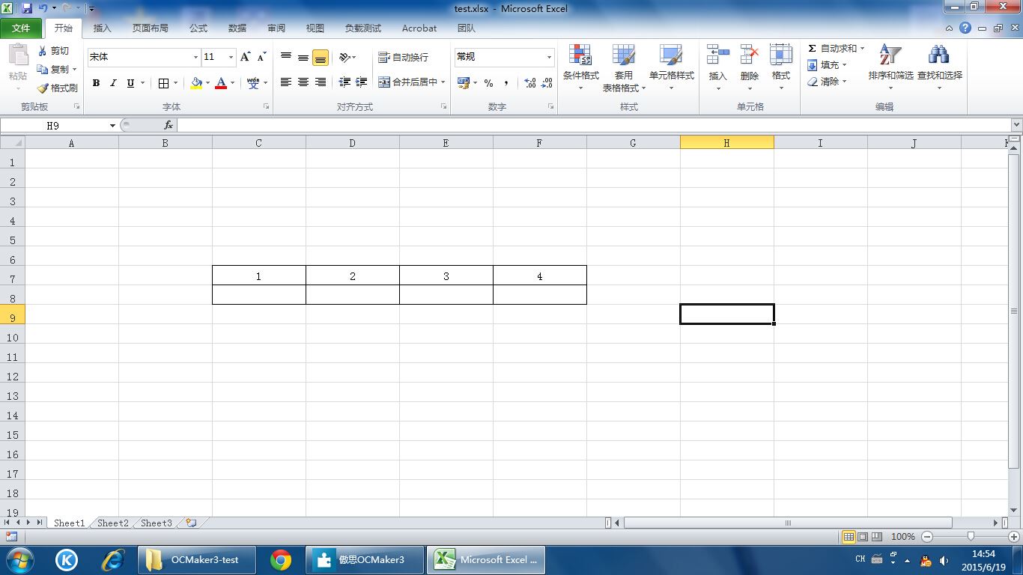Expand the Clear (清除) dropdown

pos(844,82)
